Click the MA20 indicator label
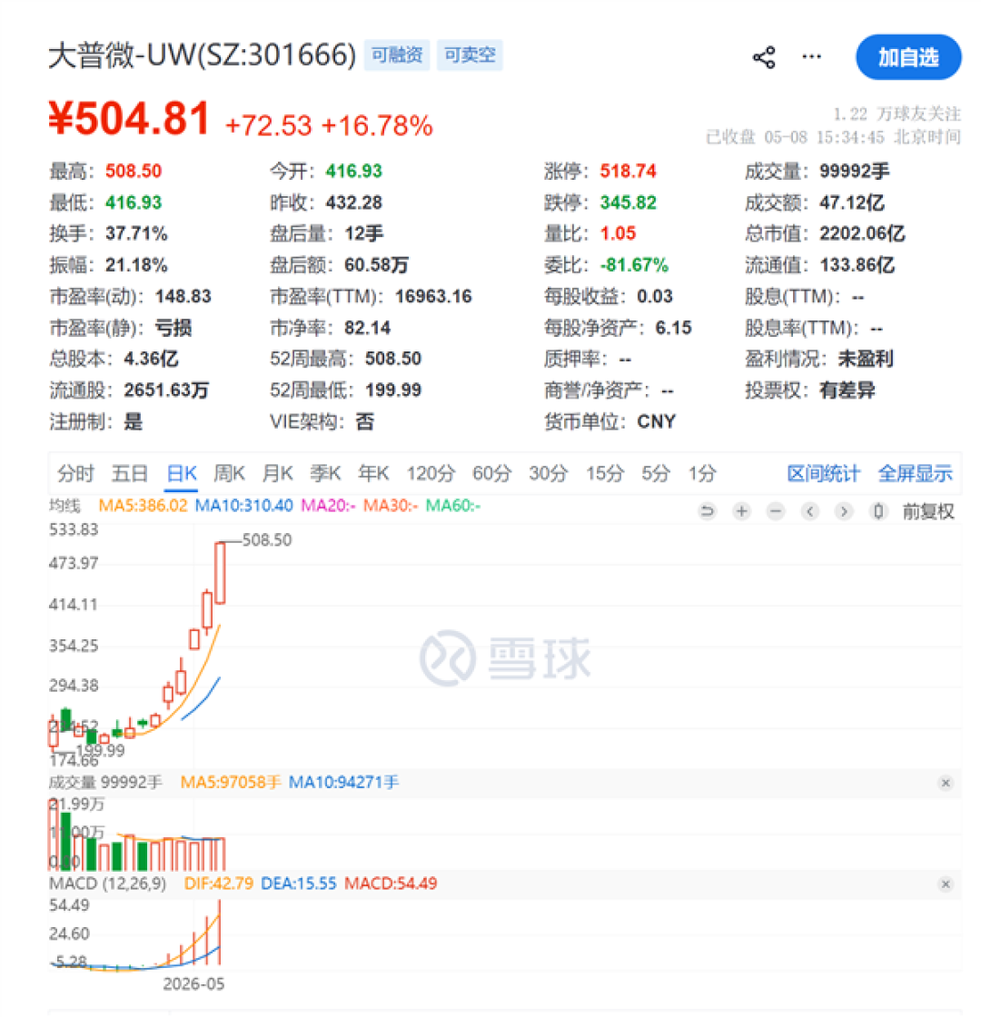 [x=328, y=505]
